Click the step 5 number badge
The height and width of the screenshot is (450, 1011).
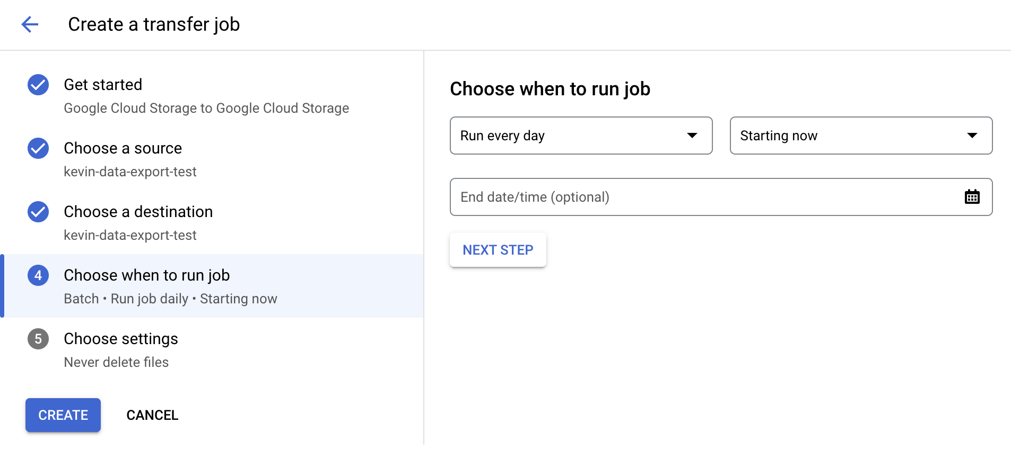tap(38, 339)
